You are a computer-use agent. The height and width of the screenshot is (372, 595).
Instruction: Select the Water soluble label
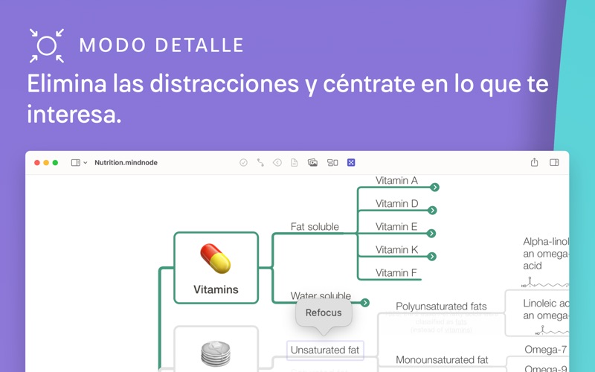(x=321, y=295)
